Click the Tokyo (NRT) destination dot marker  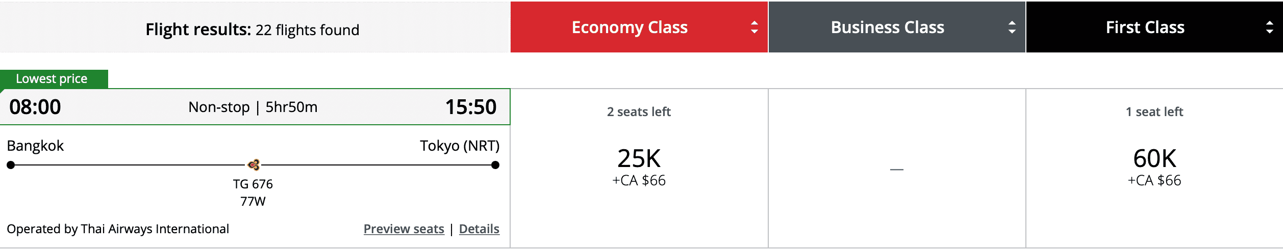(x=495, y=165)
